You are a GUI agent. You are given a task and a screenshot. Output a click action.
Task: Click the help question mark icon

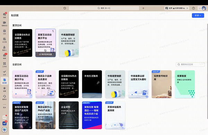pyautogui.click(x=193, y=8)
